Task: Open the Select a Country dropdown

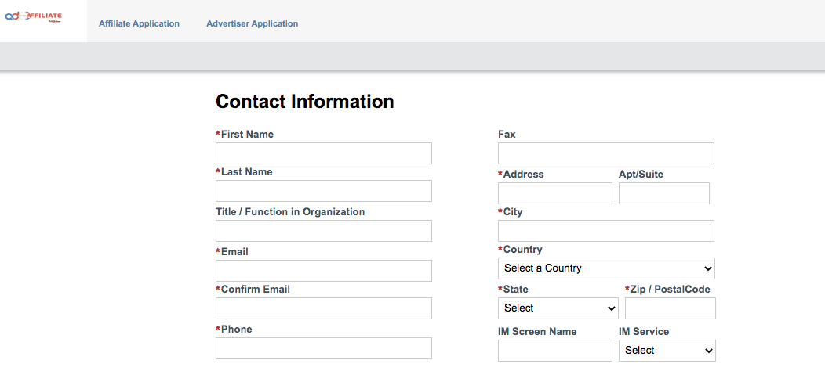Action: pyautogui.click(x=605, y=268)
